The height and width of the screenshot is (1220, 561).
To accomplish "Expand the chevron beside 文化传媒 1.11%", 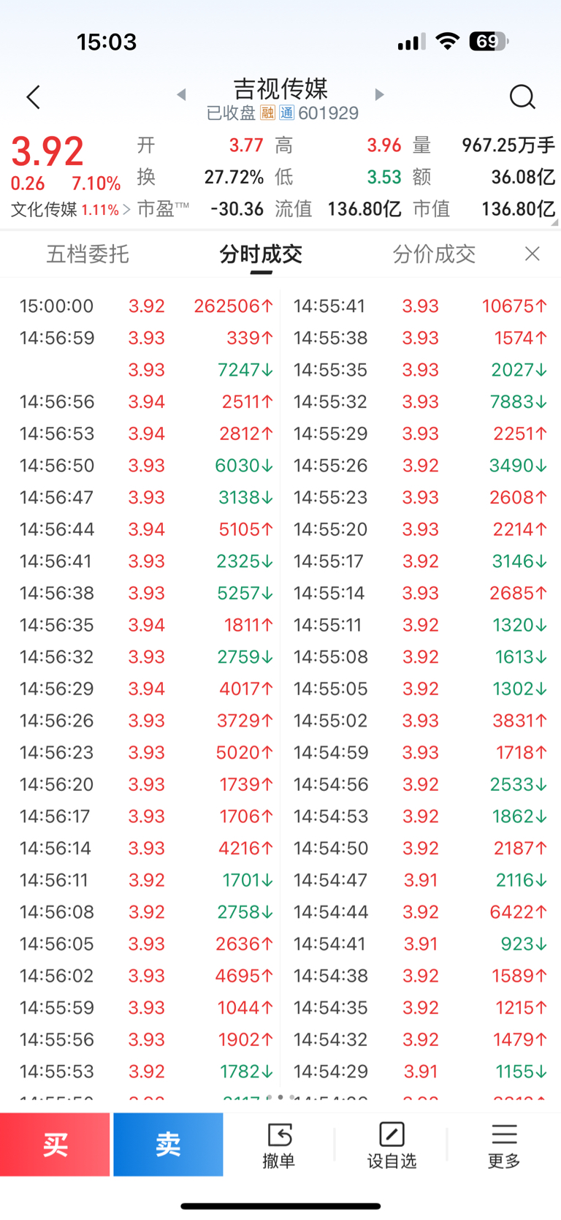I will click(127, 210).
